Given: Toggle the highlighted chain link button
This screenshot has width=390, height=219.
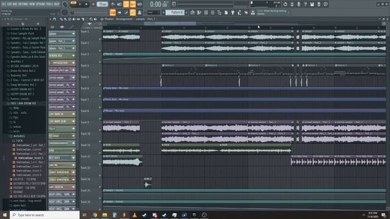Looking at the screenshot, I should pos(133,12).
